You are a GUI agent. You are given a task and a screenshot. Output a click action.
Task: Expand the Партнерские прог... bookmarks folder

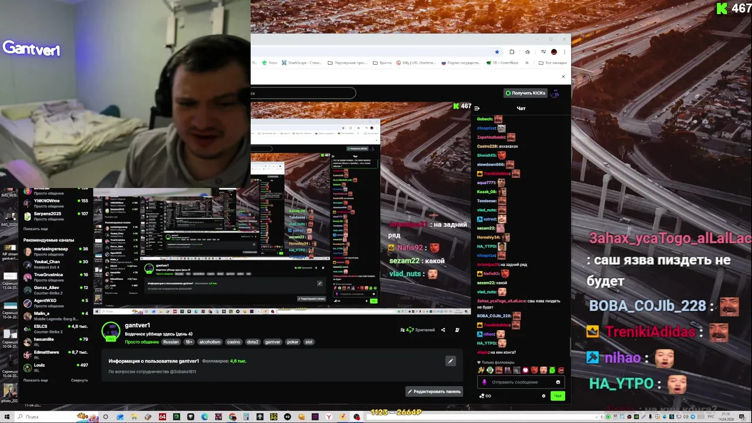coord(347,62)
